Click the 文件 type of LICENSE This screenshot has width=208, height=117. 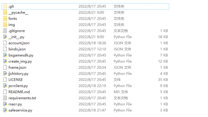[x=117, y=79]
